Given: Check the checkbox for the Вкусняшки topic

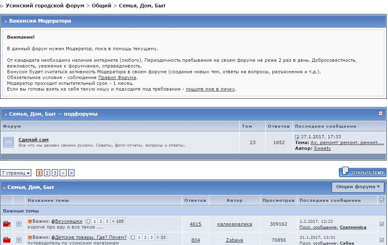Looking at the screenshot, I should point(381,224).
